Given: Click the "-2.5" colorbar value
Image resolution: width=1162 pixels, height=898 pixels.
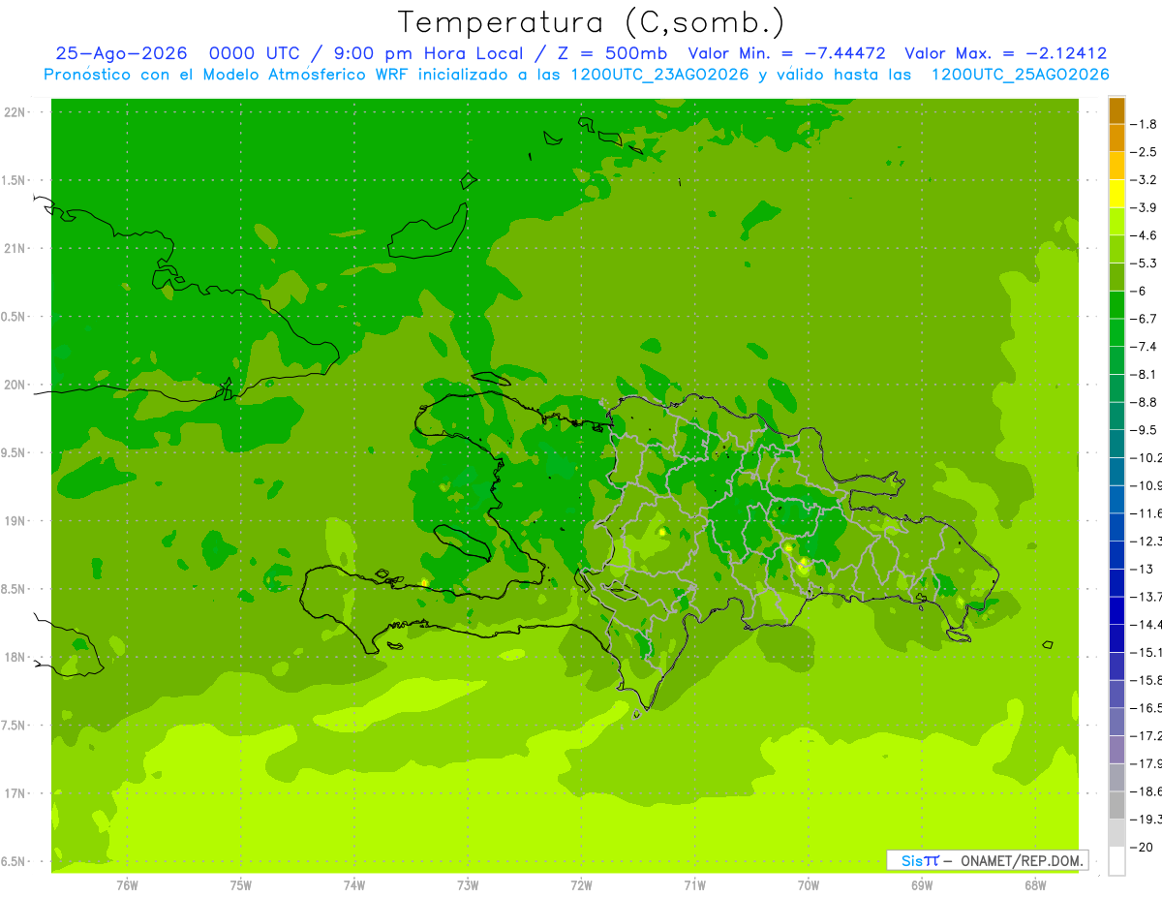Looking at the screenshot, I should pos(1144,152).
